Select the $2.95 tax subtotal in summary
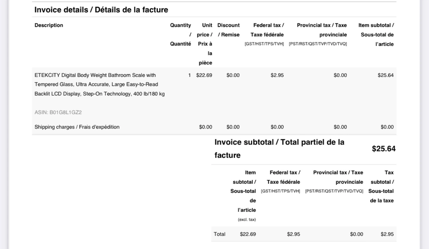 click(387, 234)
